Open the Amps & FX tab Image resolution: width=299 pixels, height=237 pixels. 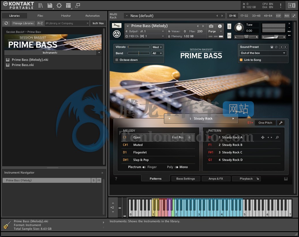point(216,179)
